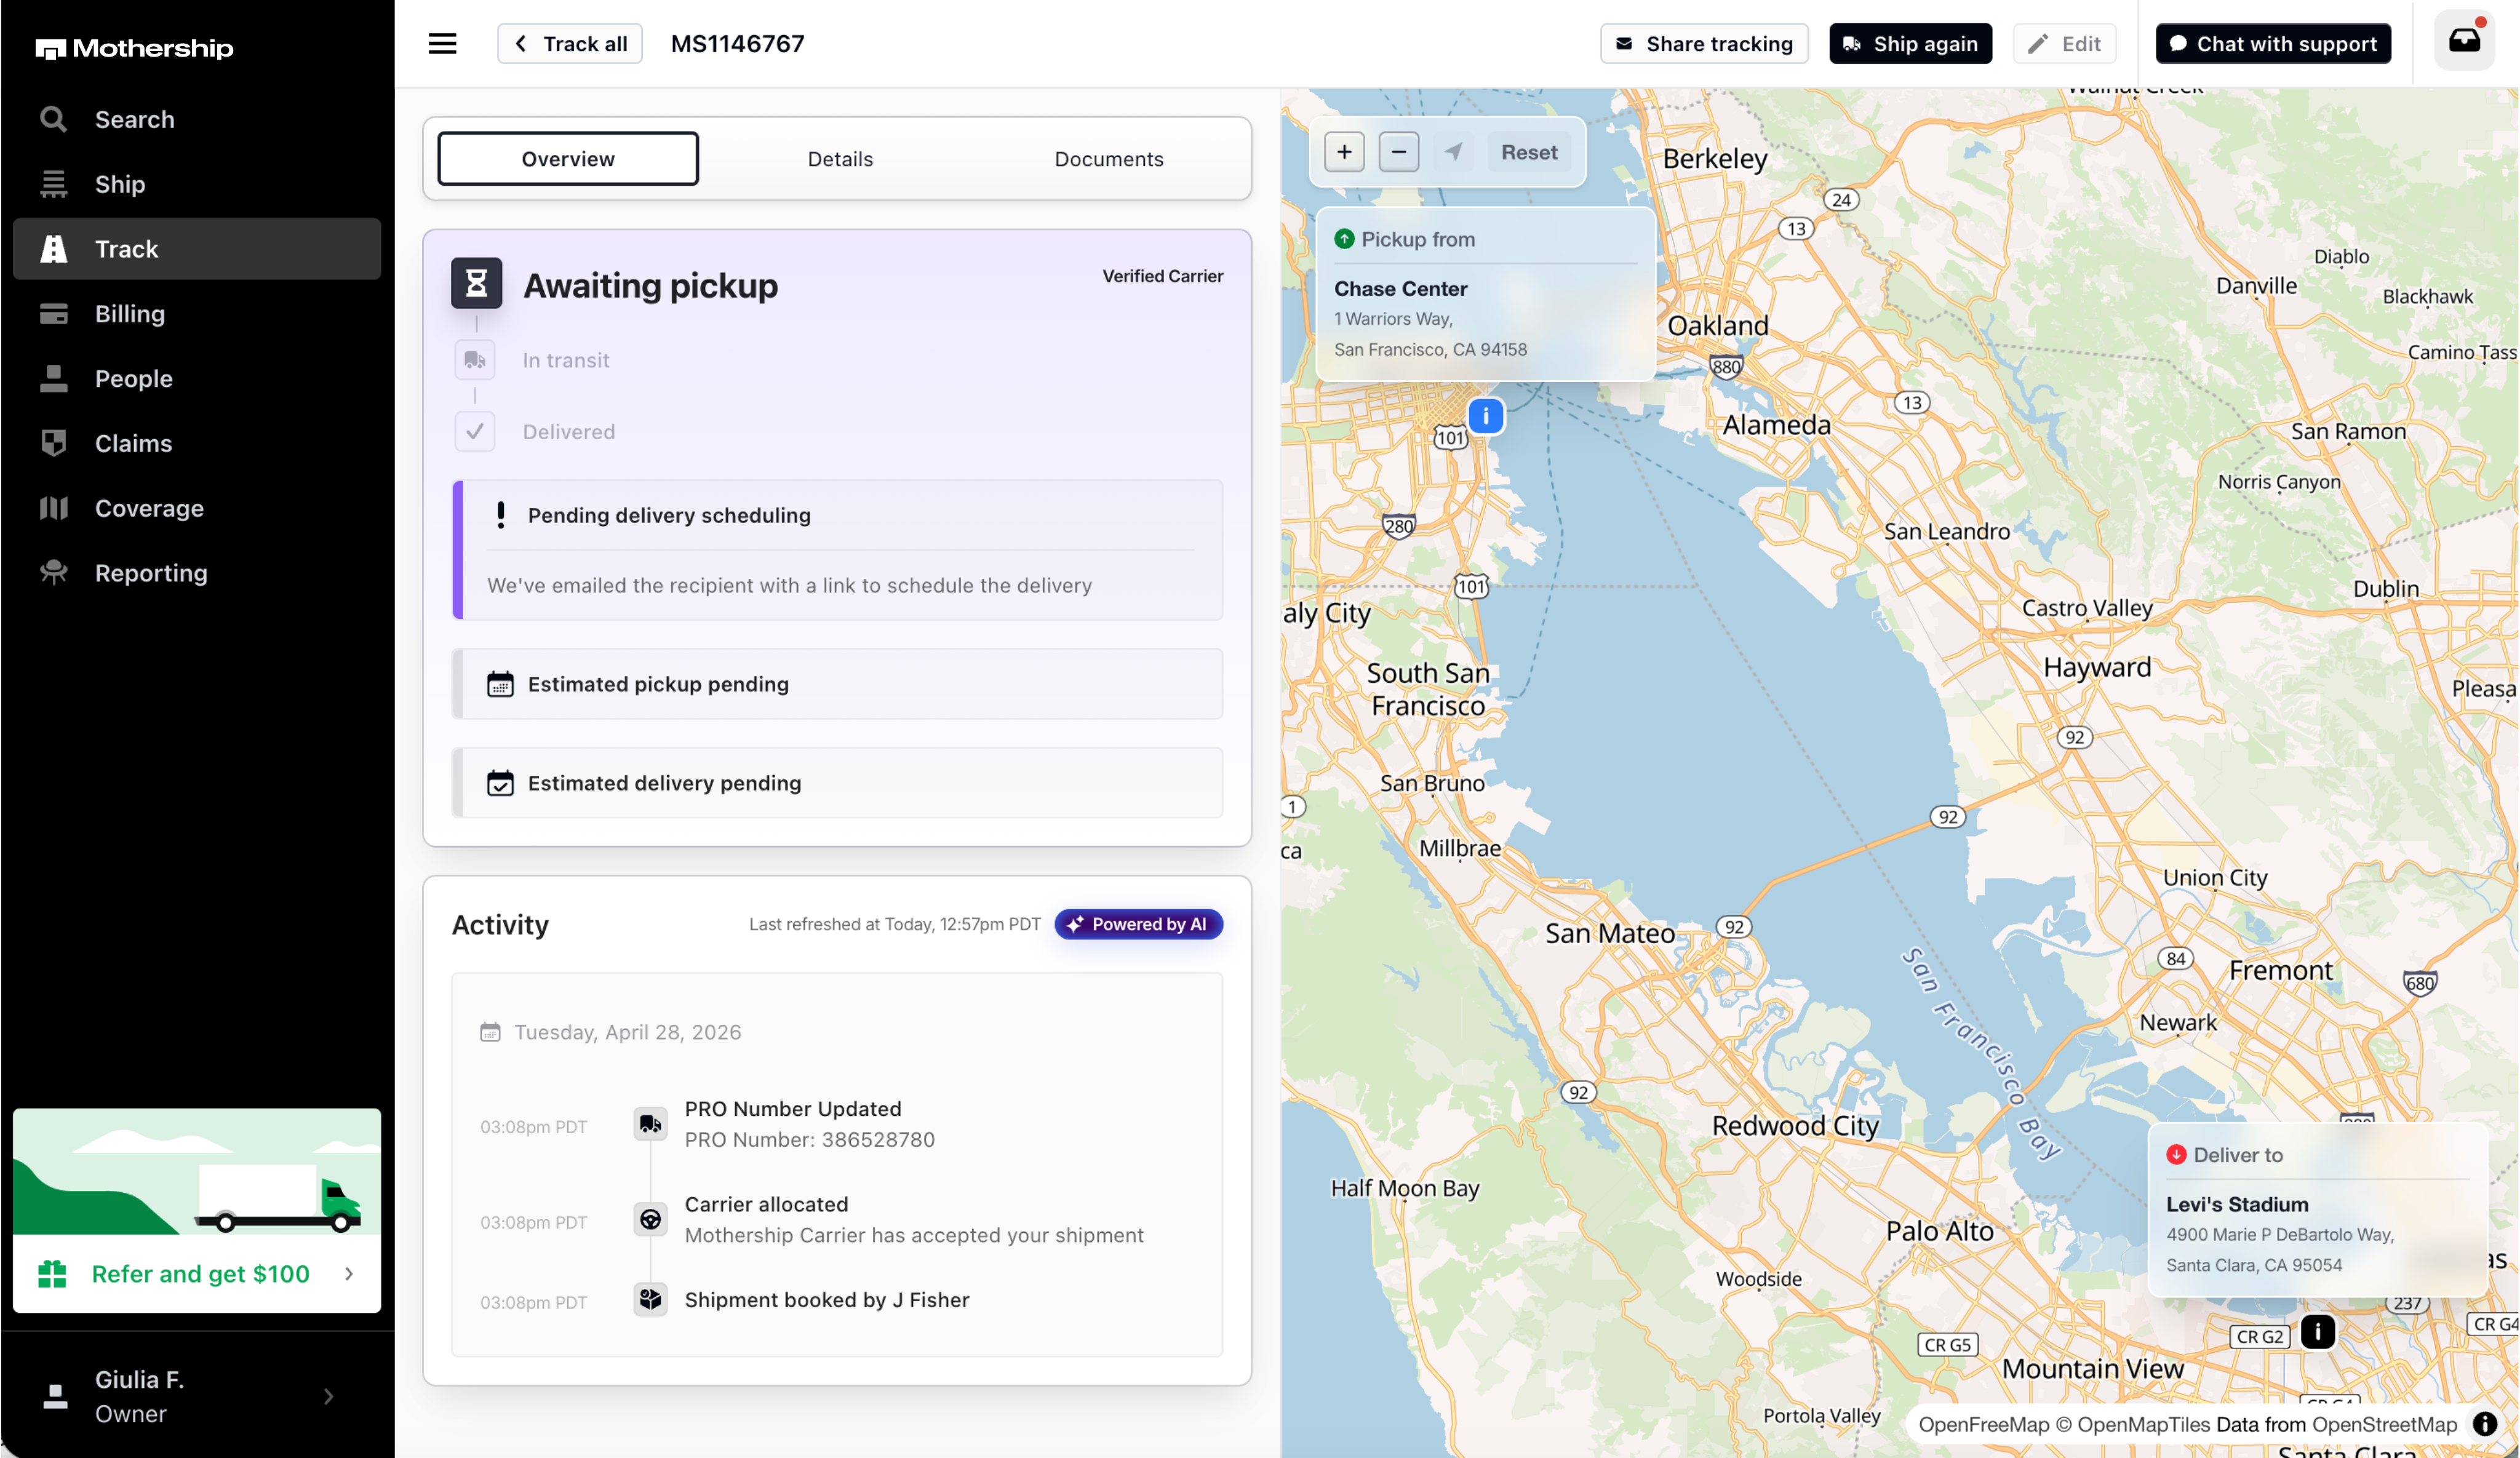This screenshot has width=2520, height=1458.
Task: Click the shipment ID MS1146767
Action: (x=737, y=43)
